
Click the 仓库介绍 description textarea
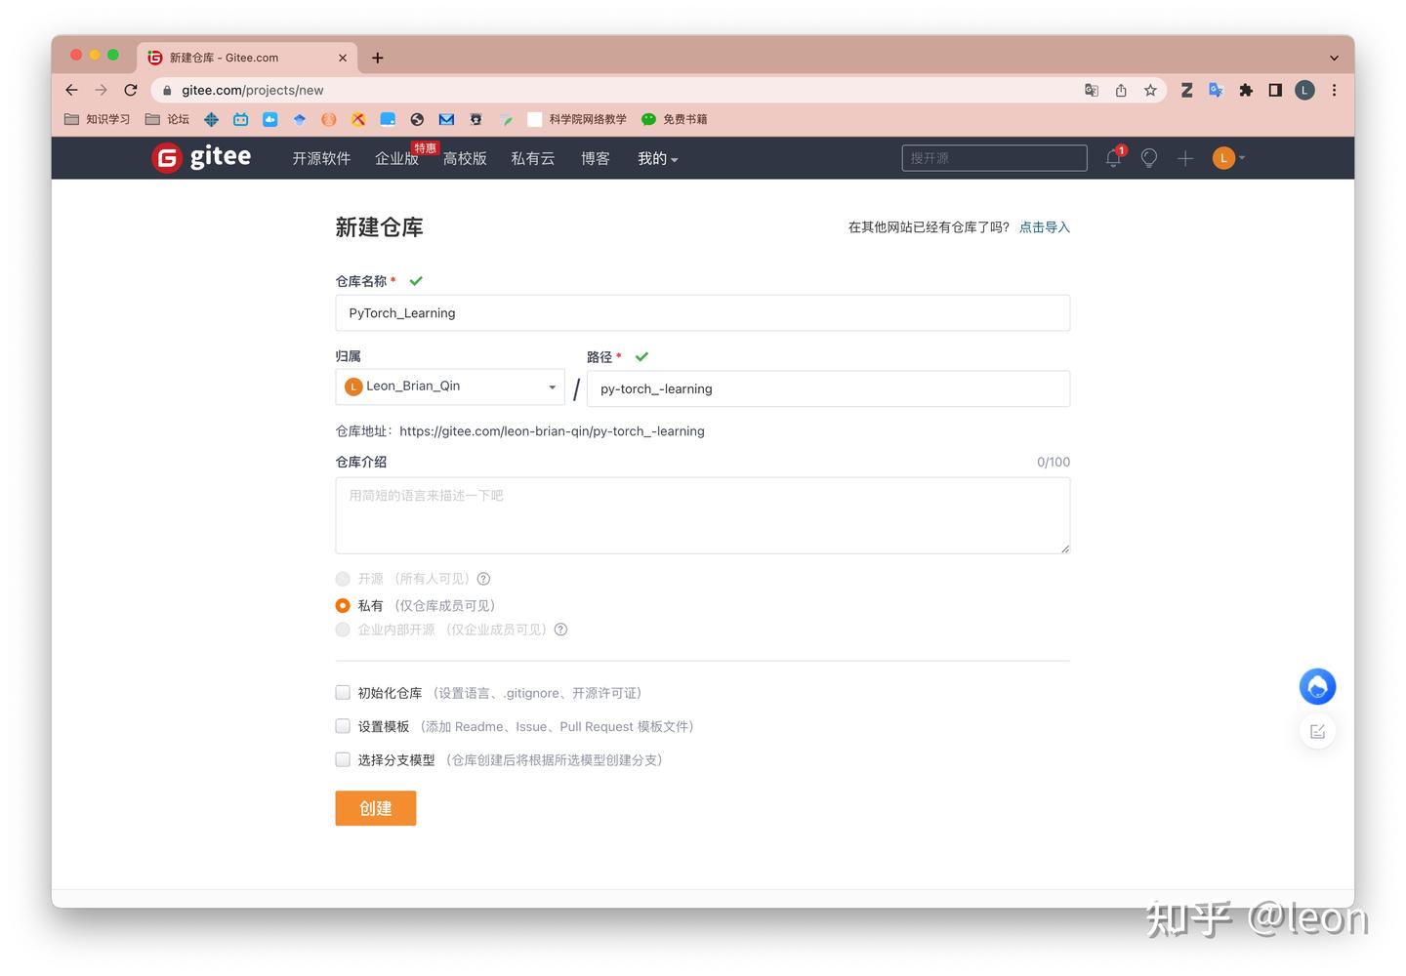pos(703,515)
